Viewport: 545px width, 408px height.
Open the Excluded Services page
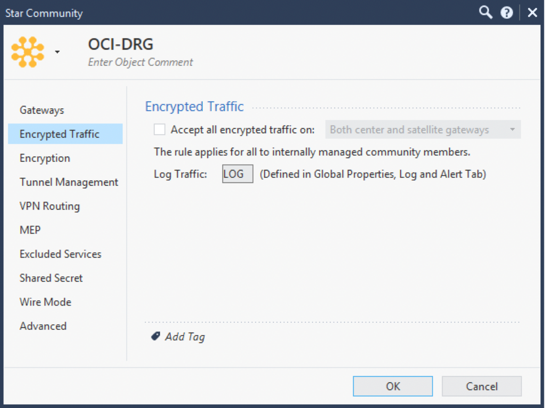pos(60,254)
